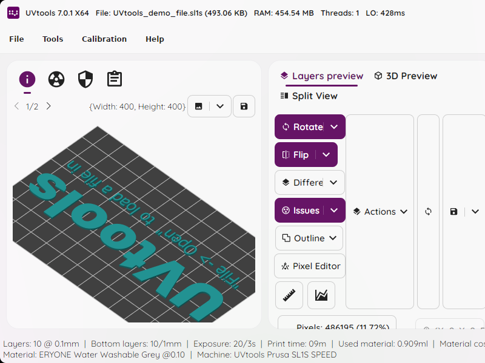Toggle the Rotate layer button
The image size is (485, 363).
click(x=299, y=127)
